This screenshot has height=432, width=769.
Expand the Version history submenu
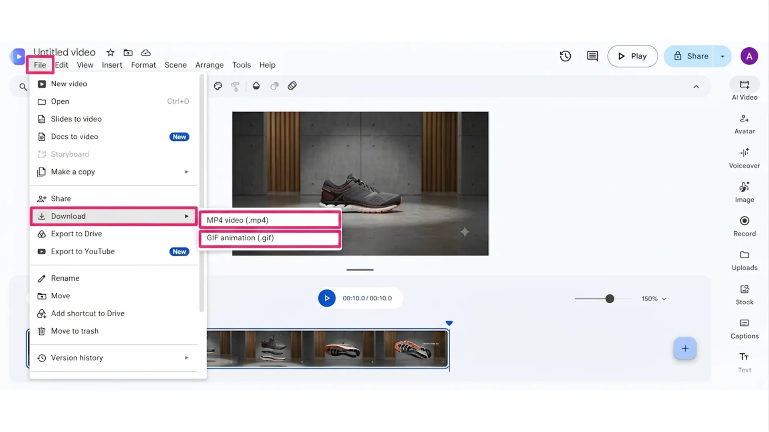click(x=114, y=358)
